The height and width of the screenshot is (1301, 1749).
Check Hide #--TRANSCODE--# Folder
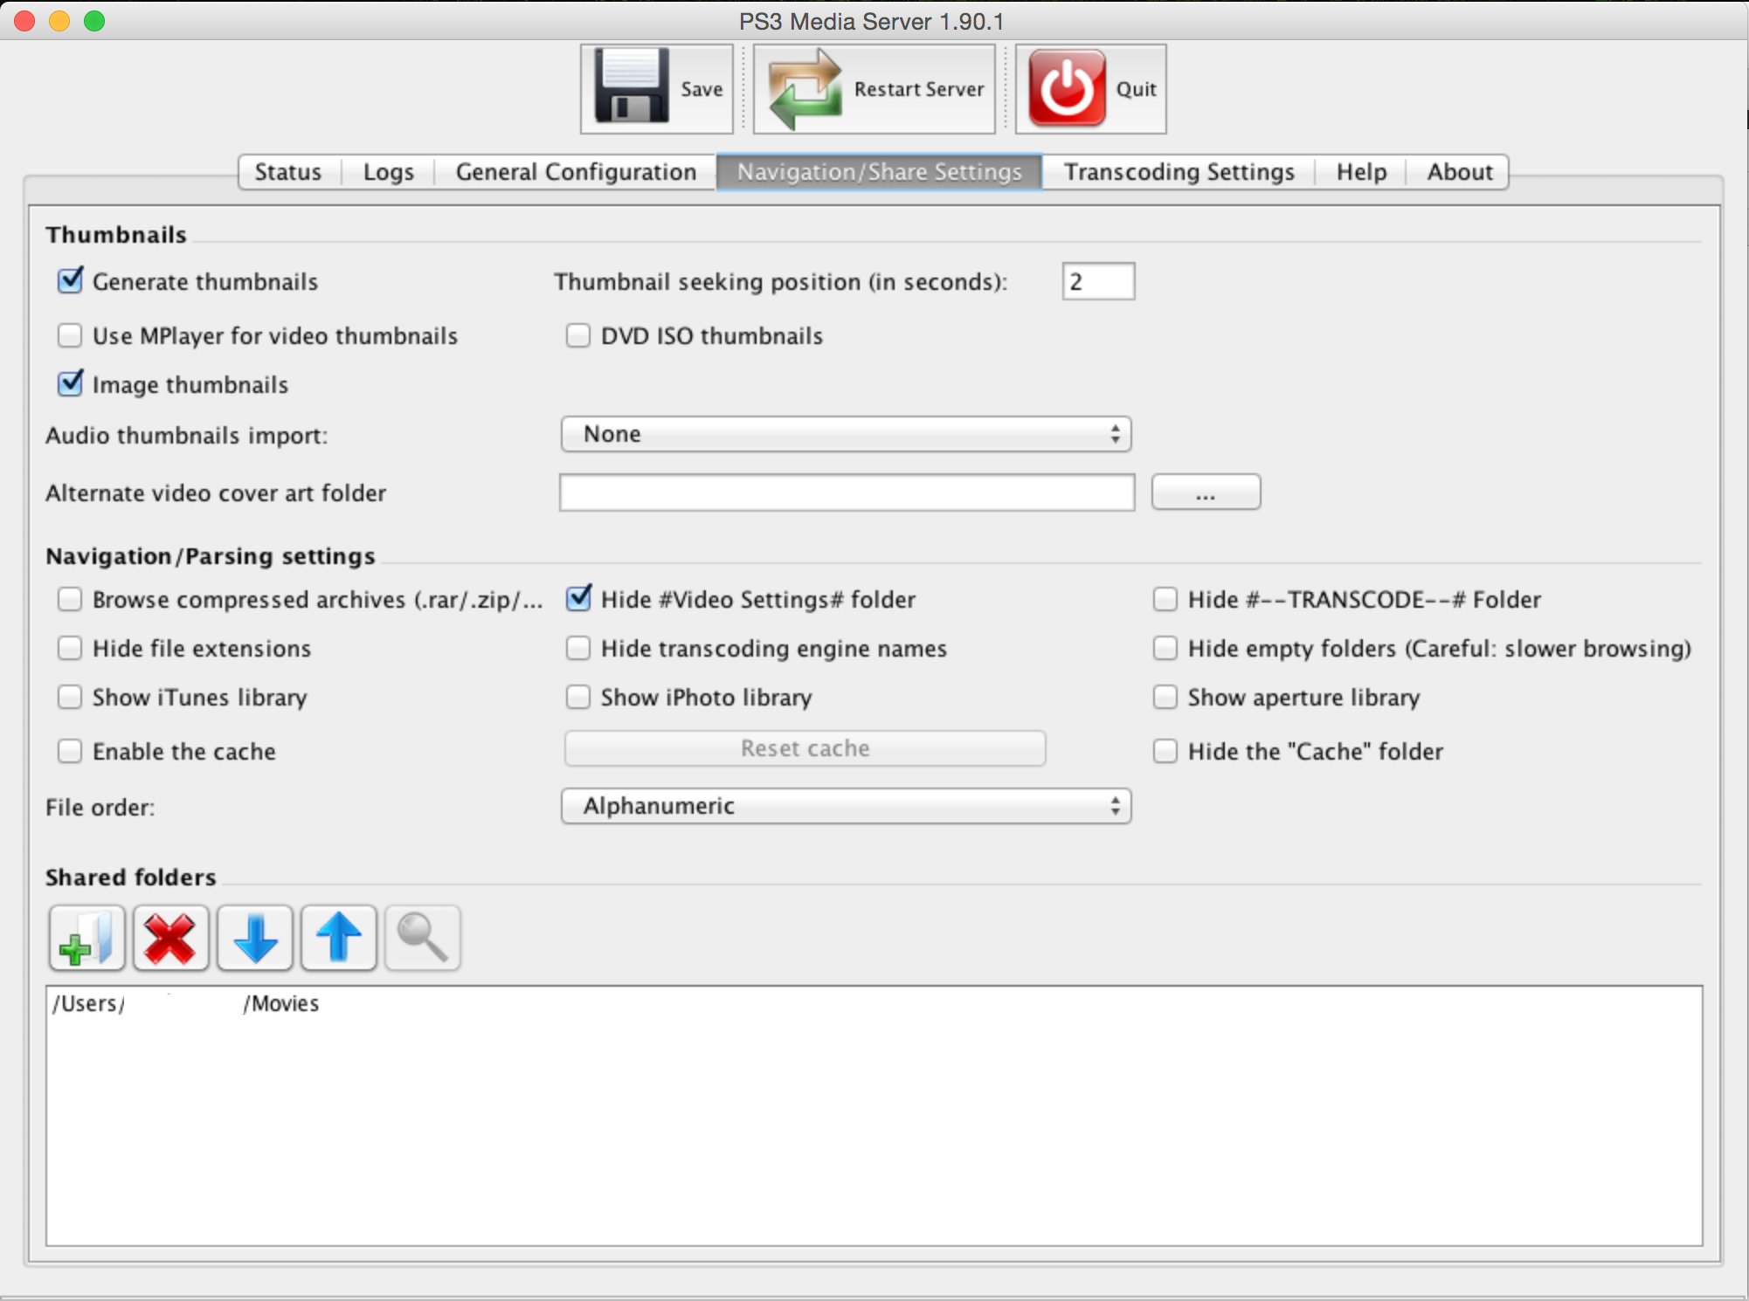[1165, 599]
